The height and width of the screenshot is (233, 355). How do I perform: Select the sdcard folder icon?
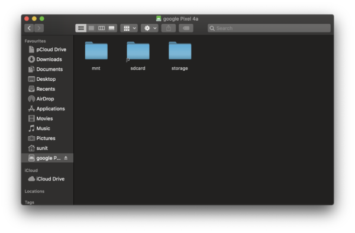pos(138,51)
